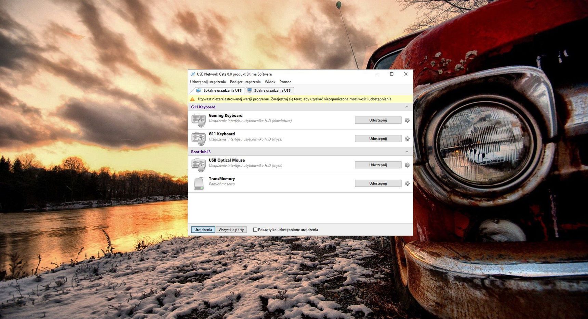588x319 pixels.
Task: Click the USB Optical Mouse device icon
Action: tap(199, 165)
